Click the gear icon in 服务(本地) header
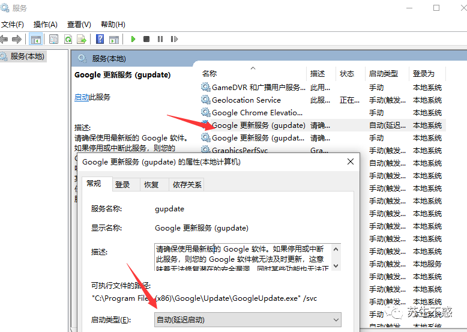 82,58
